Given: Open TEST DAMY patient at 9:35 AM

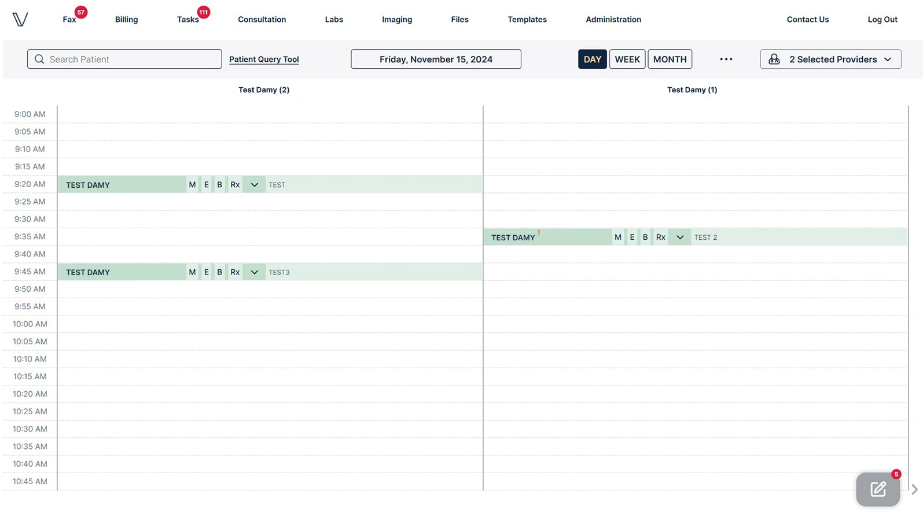Looking at the screenshot, I should [513, 237].
